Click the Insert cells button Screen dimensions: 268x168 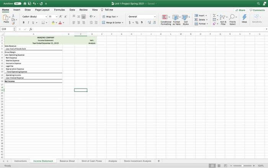tap(201, 16)
